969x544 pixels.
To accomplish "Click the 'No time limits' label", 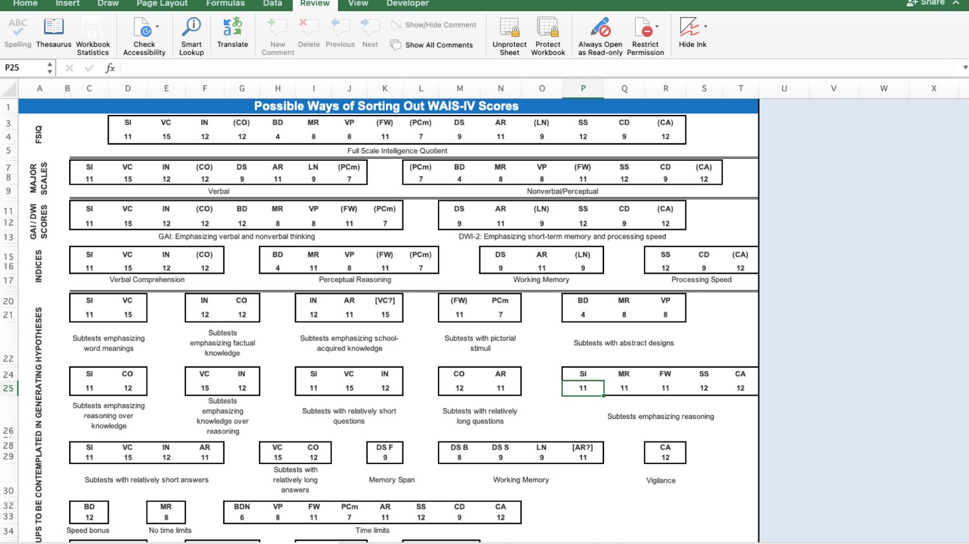I will 170,530.
